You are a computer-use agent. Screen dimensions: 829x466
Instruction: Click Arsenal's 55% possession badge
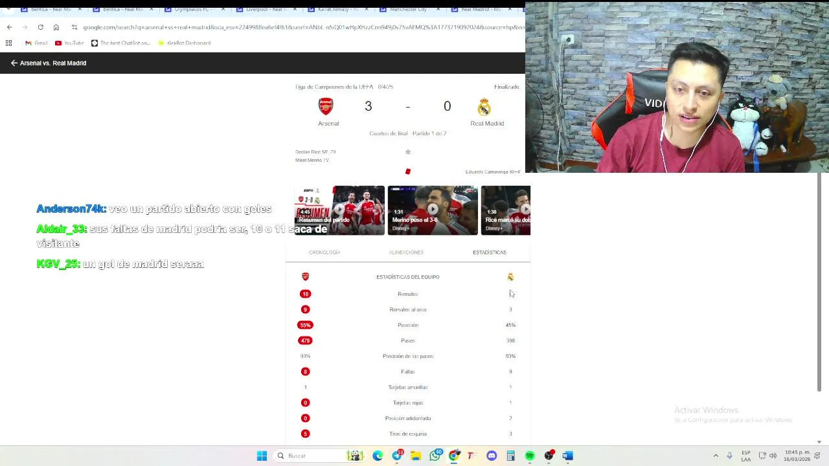(305, 325)
